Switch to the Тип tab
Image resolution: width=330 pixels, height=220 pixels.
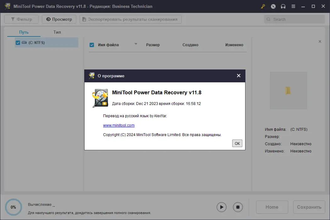(57, 32)
